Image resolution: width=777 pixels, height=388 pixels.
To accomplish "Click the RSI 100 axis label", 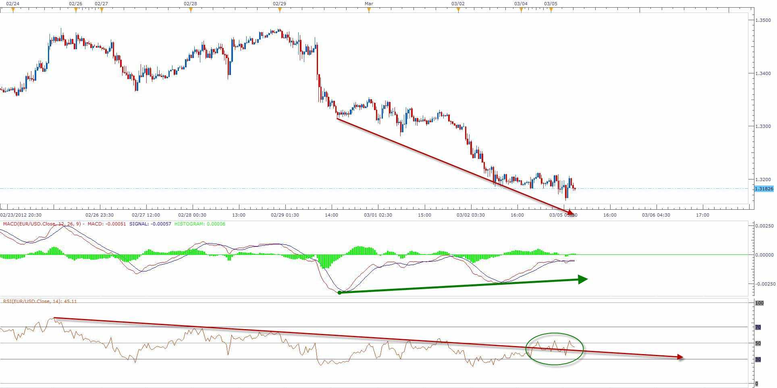I will (x=759, y=303).
